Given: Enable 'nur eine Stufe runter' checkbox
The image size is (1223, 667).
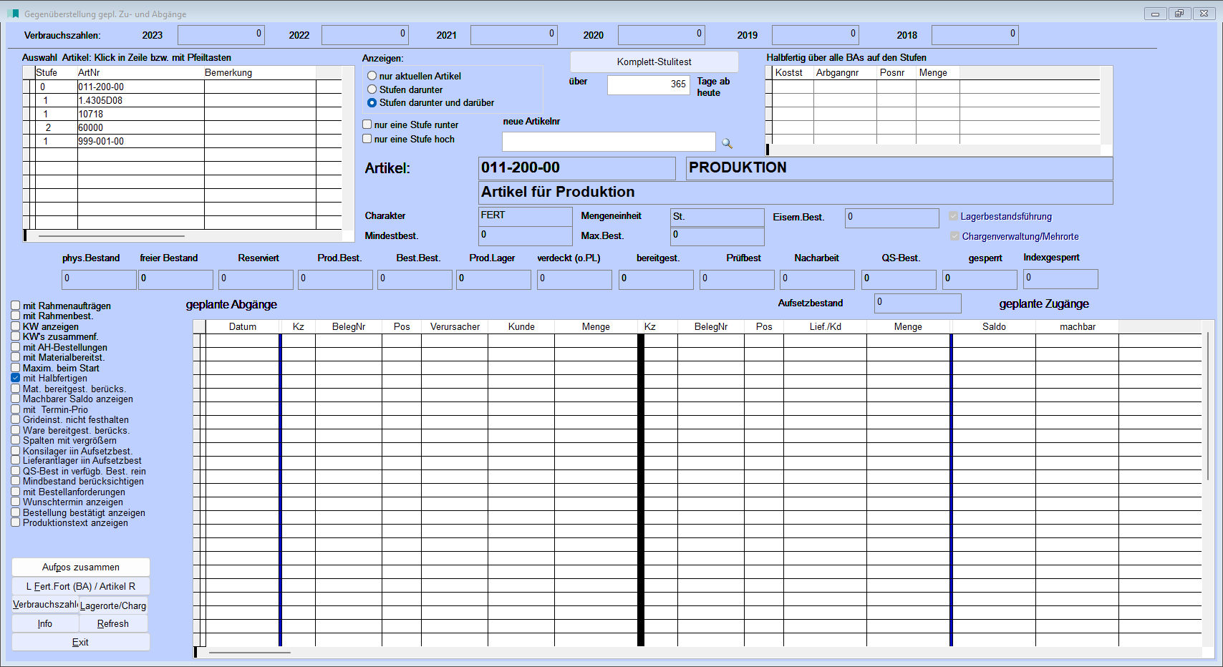Looking at the screenshot, I should 367,125.
